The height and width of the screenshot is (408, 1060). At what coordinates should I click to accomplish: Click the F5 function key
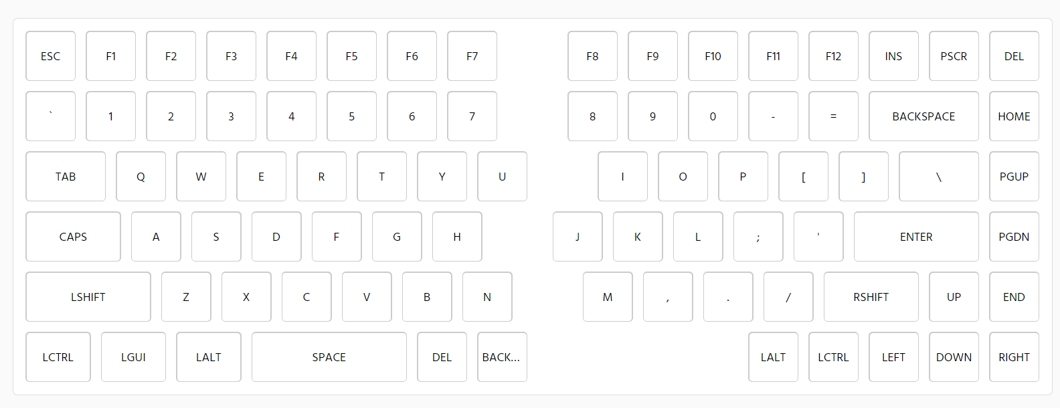click(x=351, y=56)
